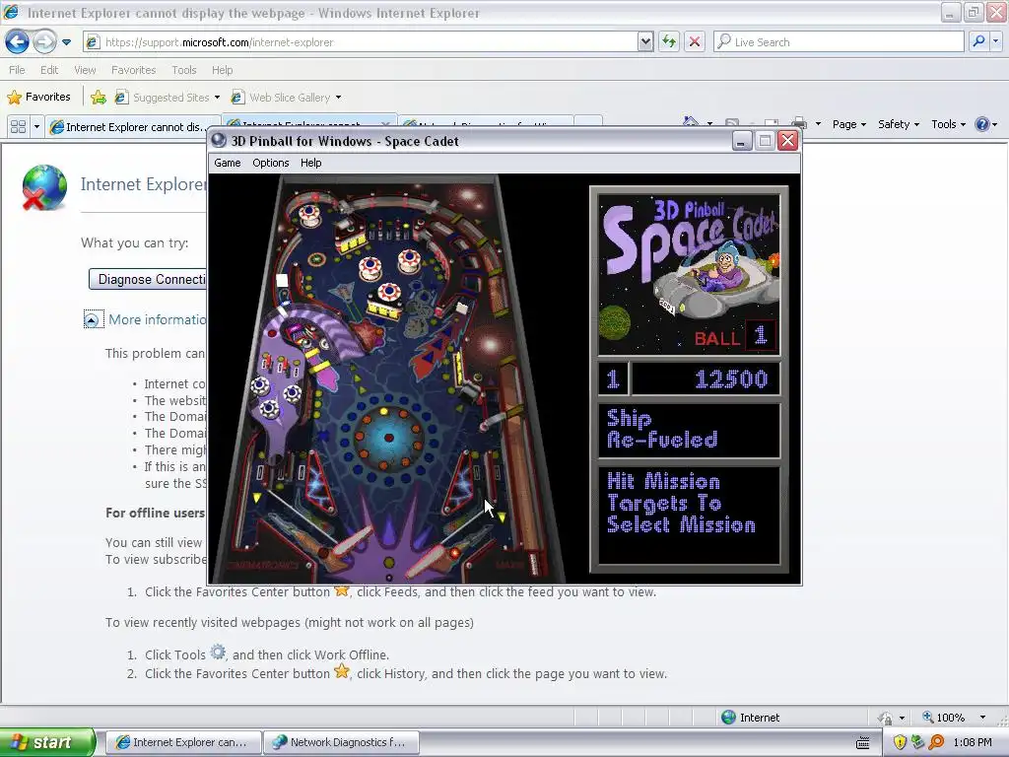Open the recent pages dropdown beside Forward
Image resolution: width=1009 pixels, height=757 pixels.
click(66, 42)
